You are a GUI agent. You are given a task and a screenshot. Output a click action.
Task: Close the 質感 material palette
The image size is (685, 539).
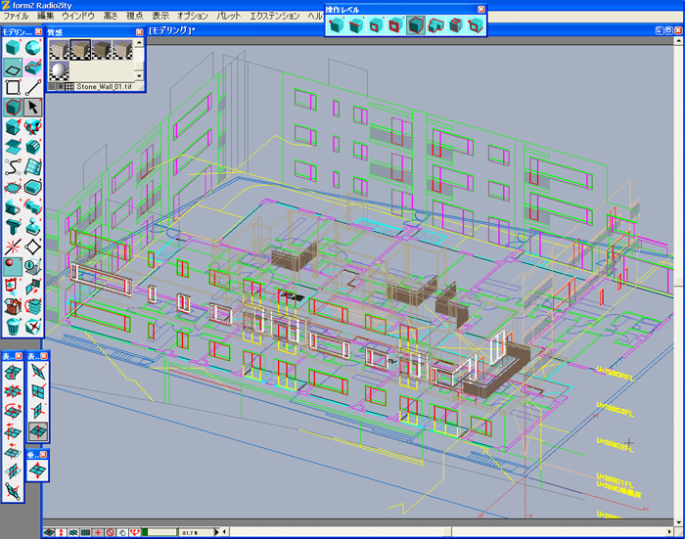139,32
